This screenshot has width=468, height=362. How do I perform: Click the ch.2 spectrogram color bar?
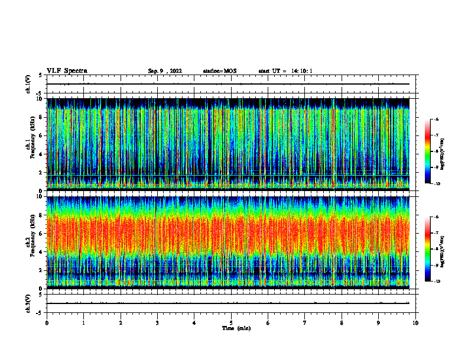click(427, 249)
